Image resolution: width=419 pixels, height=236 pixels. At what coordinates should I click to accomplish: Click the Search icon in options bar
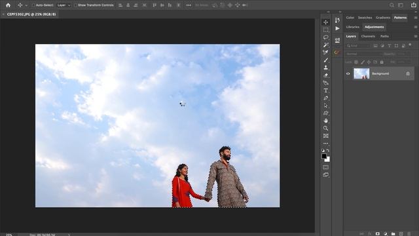pos(392,5)
